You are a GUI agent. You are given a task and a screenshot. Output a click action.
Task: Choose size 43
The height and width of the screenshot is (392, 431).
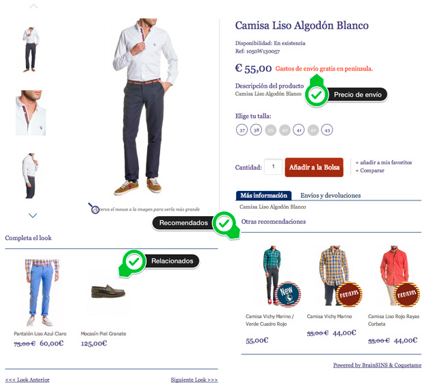327,130
